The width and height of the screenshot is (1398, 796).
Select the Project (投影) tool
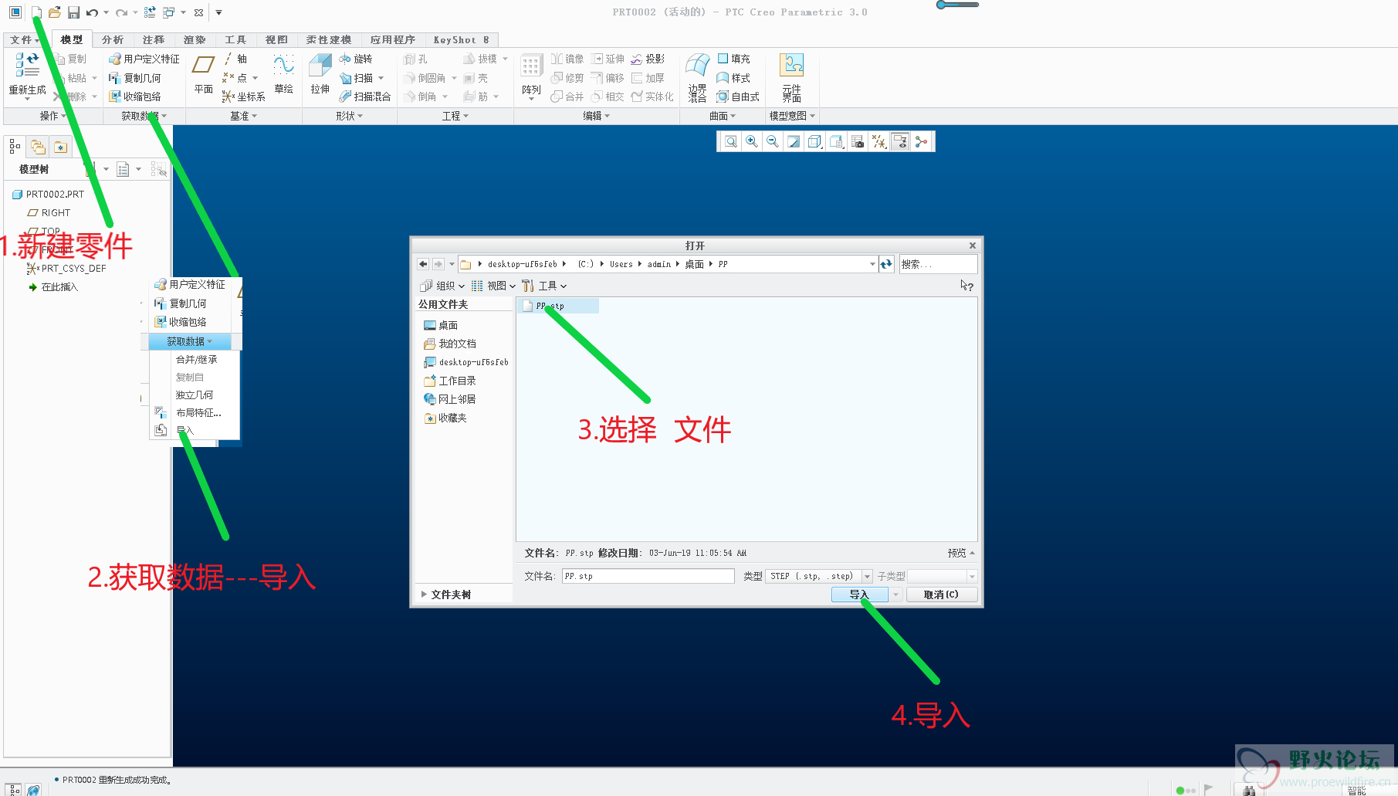coord(648,59)
